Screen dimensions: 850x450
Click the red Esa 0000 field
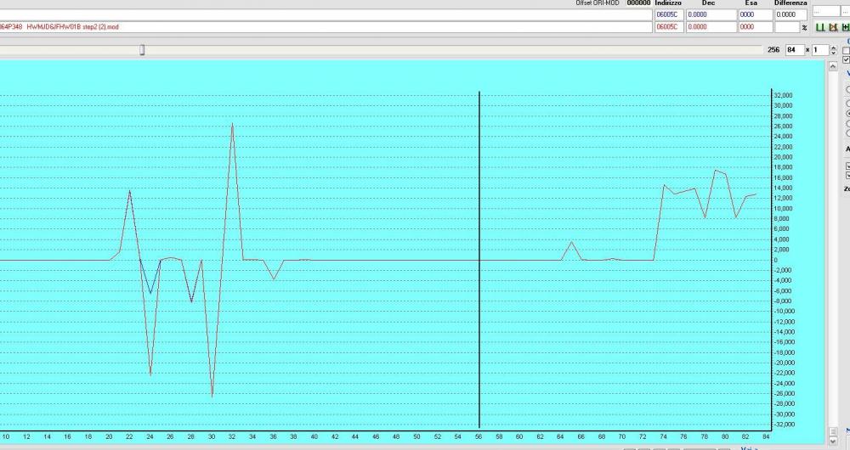point(753,27)
